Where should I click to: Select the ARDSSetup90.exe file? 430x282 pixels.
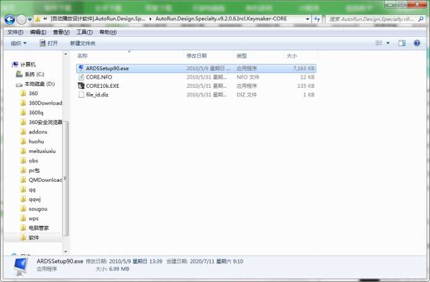pyautogui.click(x=196, y=68)
